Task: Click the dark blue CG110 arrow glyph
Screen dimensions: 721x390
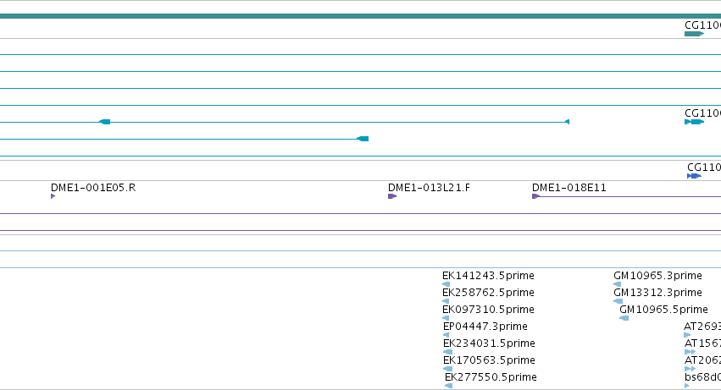Action: [x=694, y=176]
